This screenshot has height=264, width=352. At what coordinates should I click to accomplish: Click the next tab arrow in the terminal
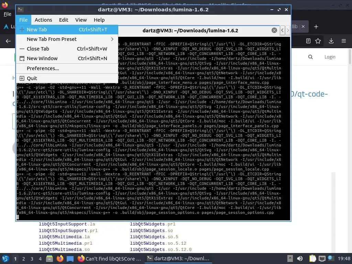tap(288, 30)
